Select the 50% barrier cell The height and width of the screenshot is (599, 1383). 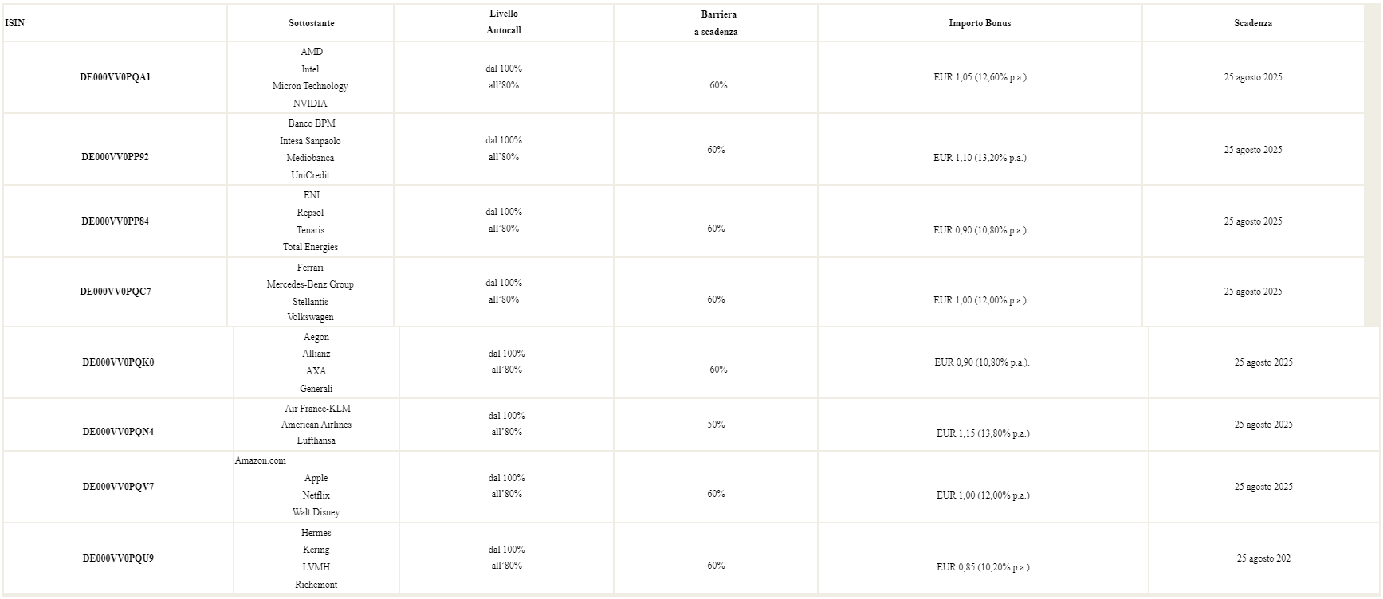coord(716,425)
